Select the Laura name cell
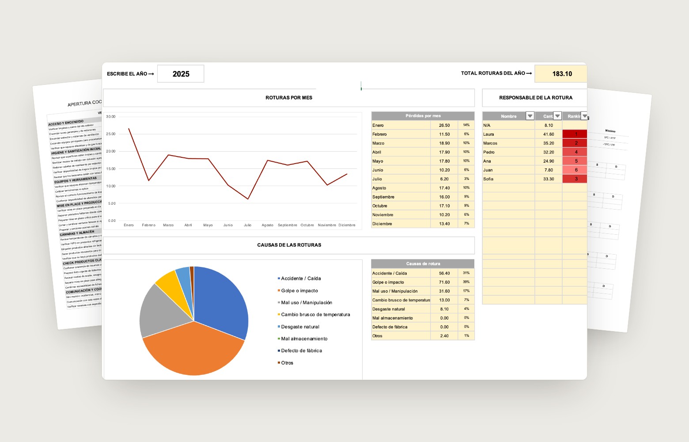The image size is (689, 442). 508,134
